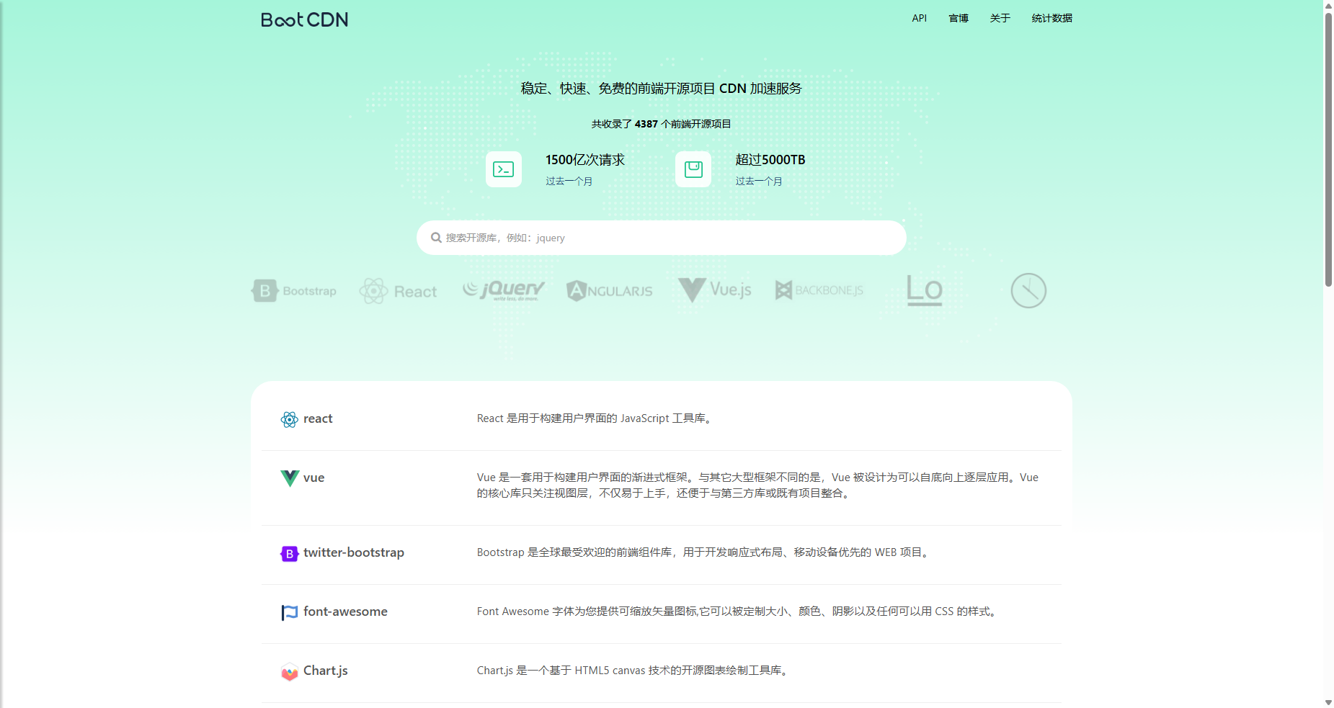Focus the 搜索开源库 search field
1334x708 pixels.
(661, 238)
